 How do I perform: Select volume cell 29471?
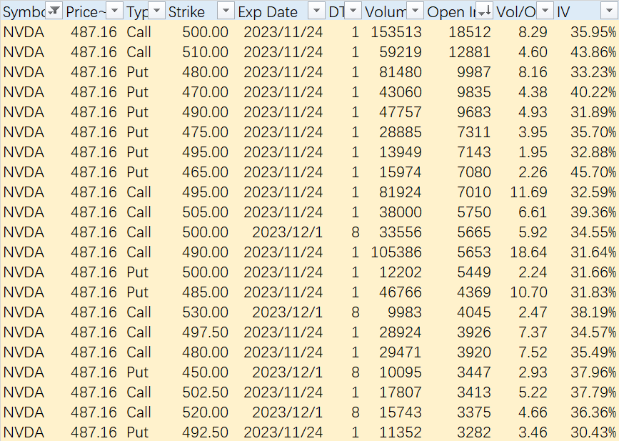point(401,352)
